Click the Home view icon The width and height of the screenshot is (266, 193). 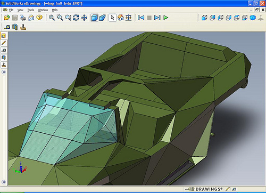[x=121, y=18]
